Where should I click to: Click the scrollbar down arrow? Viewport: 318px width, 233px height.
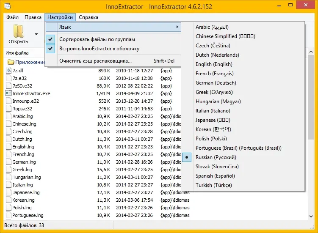tap(311, 216)
